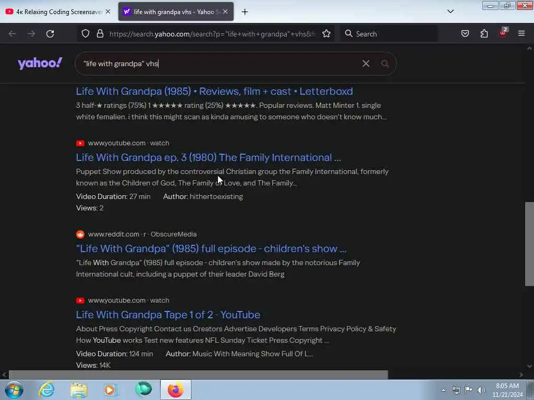Open Windows Explorer folder in taskbar
The height and width of the screenshot is (400, 534).
point(79,390)
